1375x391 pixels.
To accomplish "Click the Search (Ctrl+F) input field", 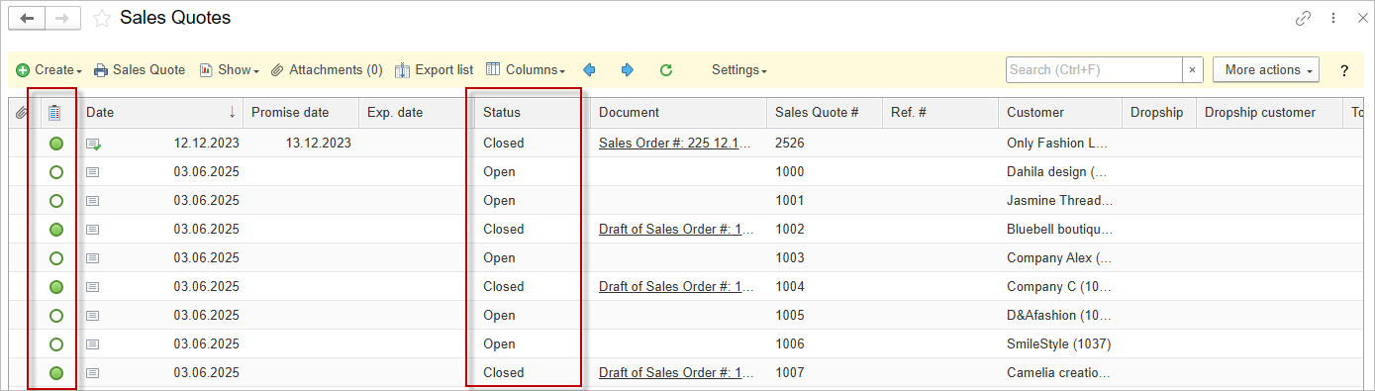I will coord(1094,70).
